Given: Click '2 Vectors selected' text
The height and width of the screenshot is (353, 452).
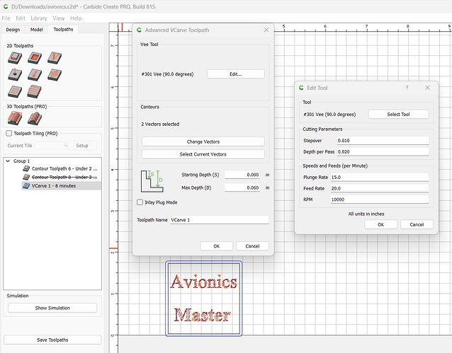Looking at the screenshot, I should point(160,124).
